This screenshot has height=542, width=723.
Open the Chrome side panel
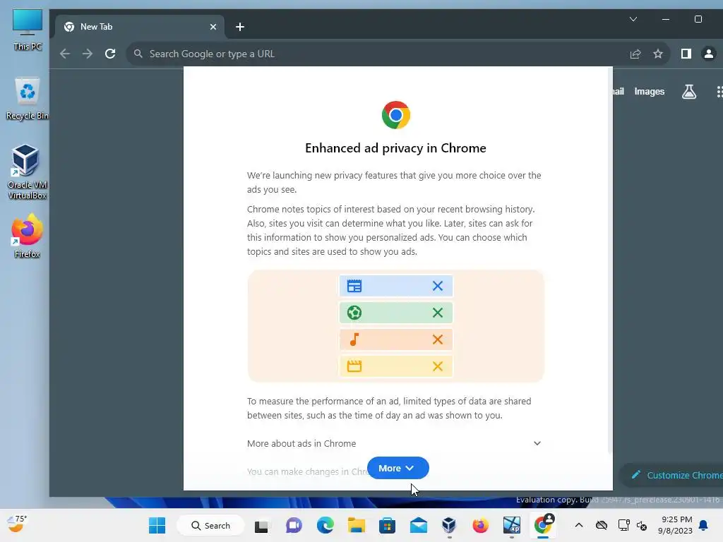click(x=686, y=54)
